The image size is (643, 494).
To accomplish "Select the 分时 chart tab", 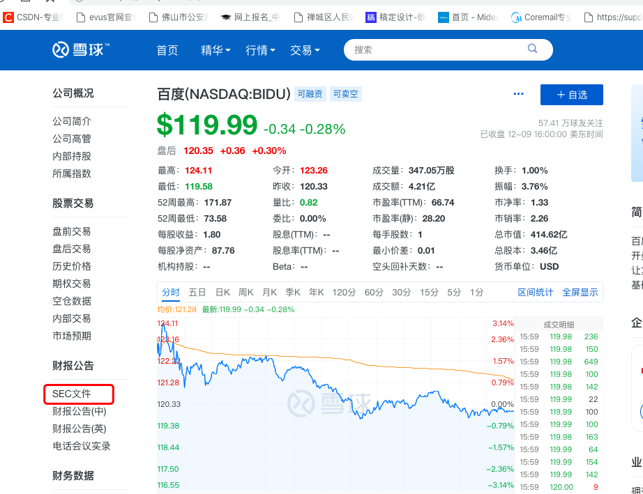I will (x=171, y=292).
